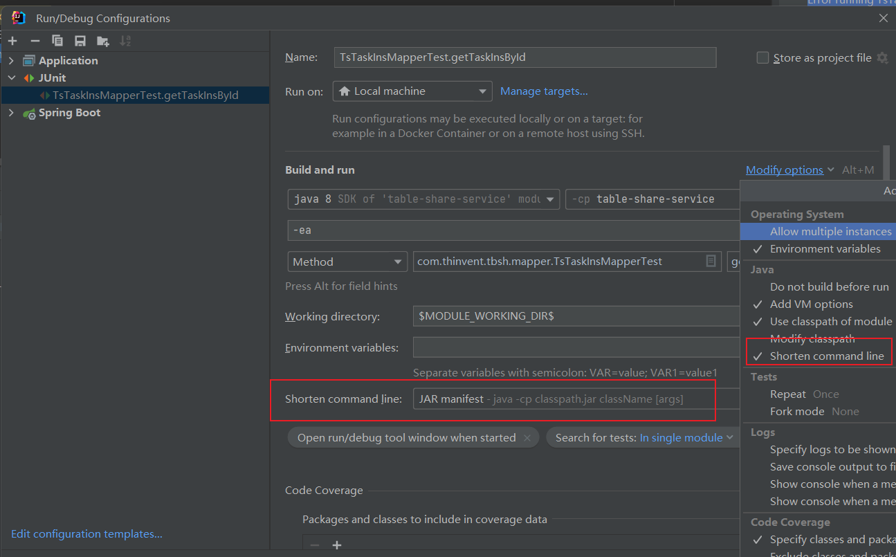This screenshot has height=557, width=896.
Task: Expand the Application configurations group
Action: 11,60
